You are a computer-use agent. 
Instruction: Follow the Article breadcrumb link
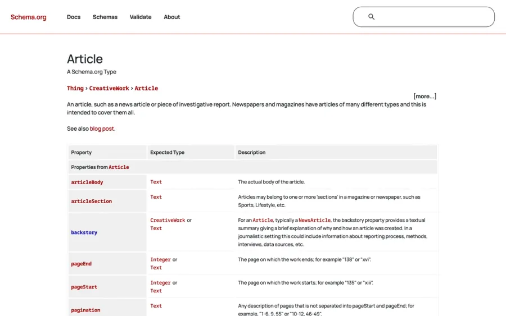tap(146, 88)
